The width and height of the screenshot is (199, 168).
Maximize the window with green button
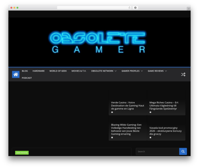(18, 8)
